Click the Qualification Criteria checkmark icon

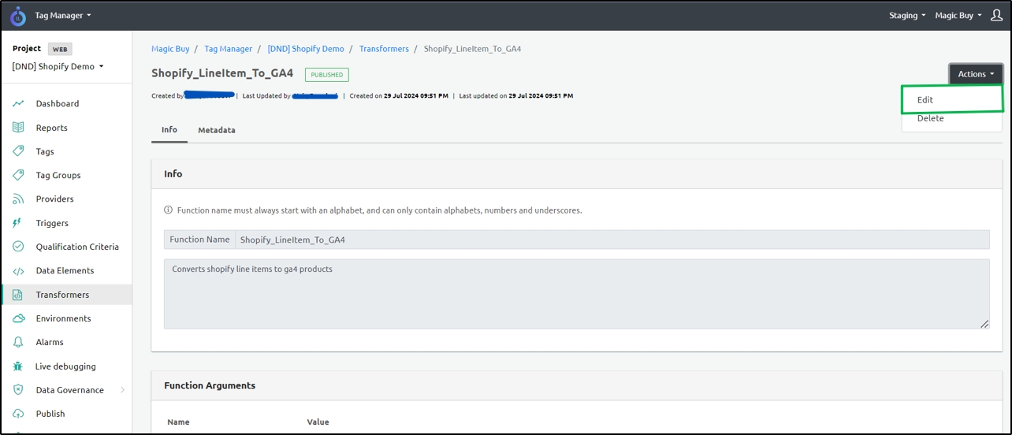tap(18, 247)
